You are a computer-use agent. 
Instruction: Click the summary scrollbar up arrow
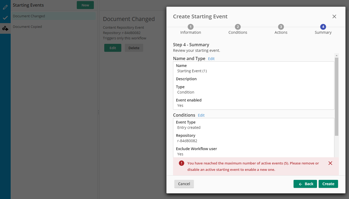coord(336,55)
